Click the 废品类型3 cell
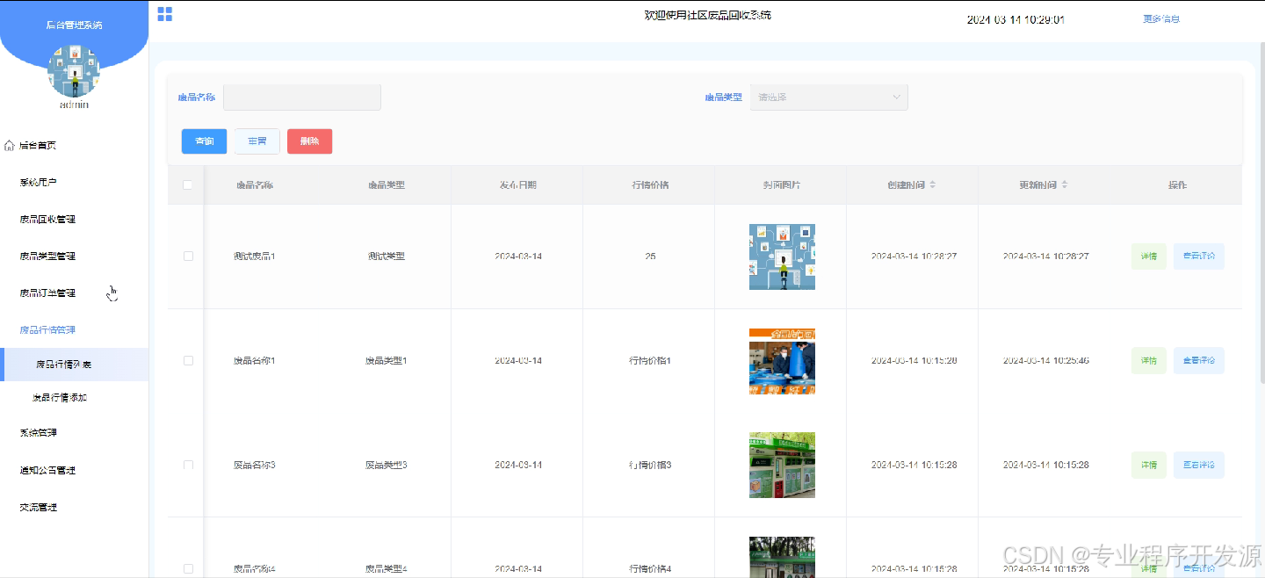1265x578 pixels. [386, 465]
